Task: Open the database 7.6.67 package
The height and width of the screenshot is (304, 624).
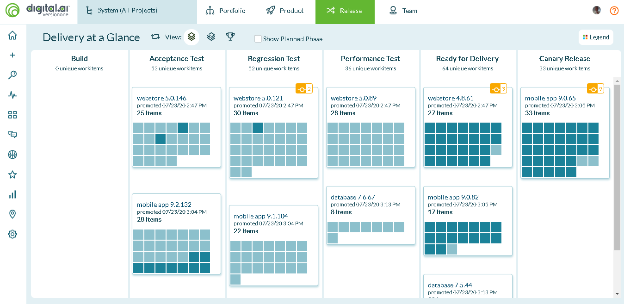Action: coord(353,197)
